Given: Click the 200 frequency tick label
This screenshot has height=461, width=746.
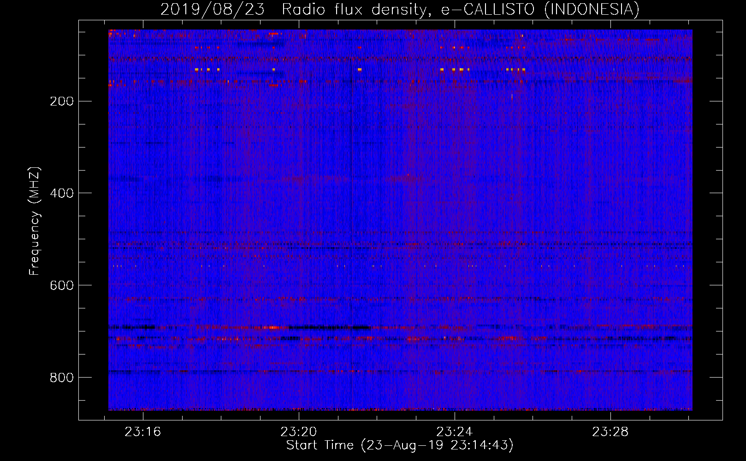Looking at the screenshot, I should pos(62,101).
